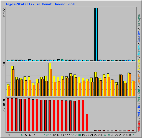142x138 pixels.
Task: Click the '110956' top axis value
Action: (x=4, y=12)
